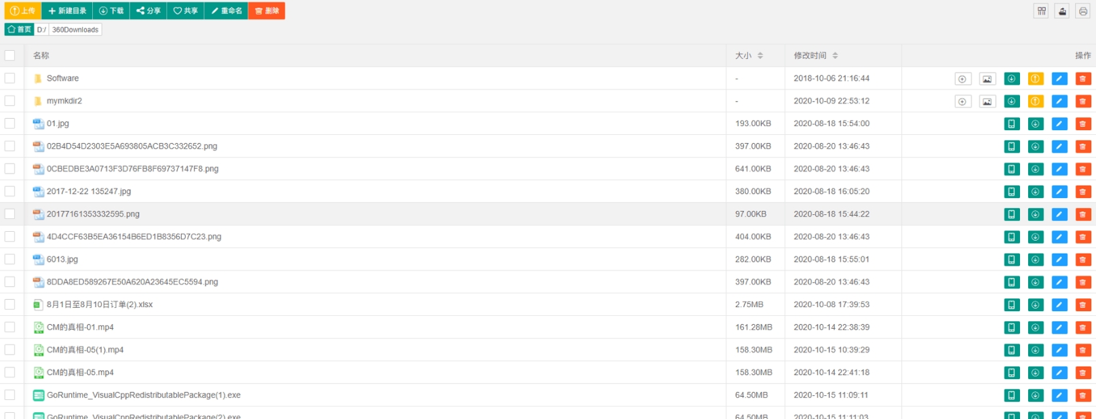1096x419 pixels.
Task: Click the plus-circle icon in mymkdir2 row
Action: (x=962, y=101)
